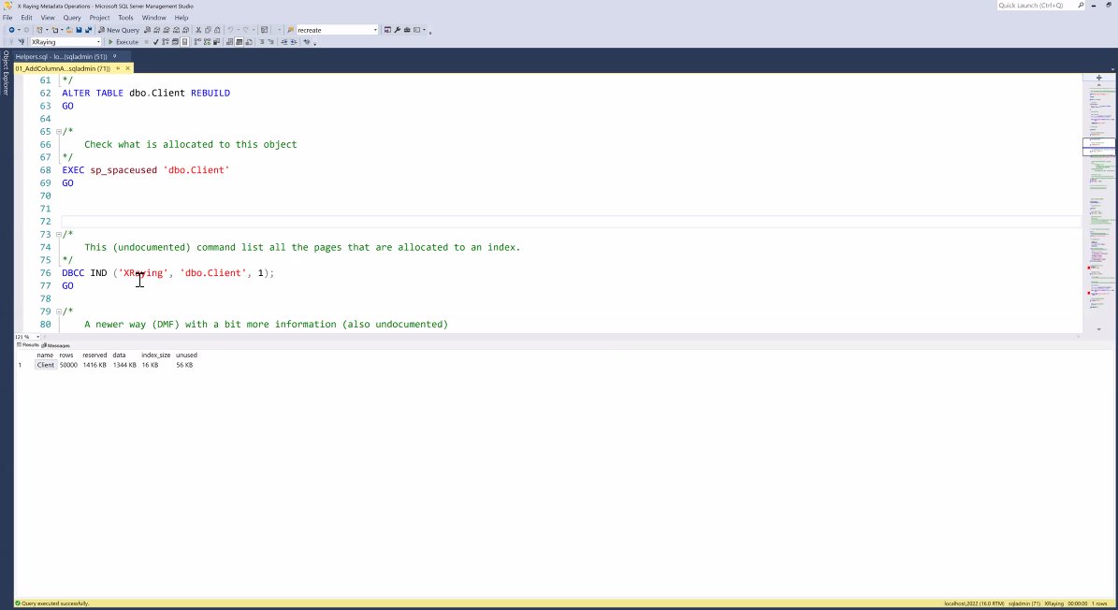
Task: Click the Properties wrench icon
Action: tap(397, 30)
